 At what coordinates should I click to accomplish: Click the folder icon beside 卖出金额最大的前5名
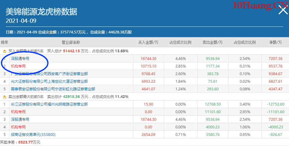5,97
